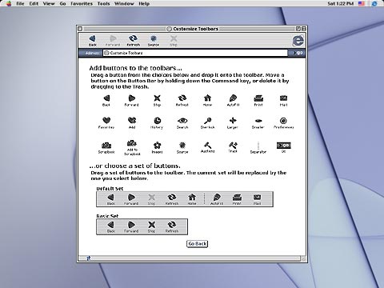The width and height of the screenshot is (384, 288).
Task: Click Back in the Default Set bar
Action: 111,199
